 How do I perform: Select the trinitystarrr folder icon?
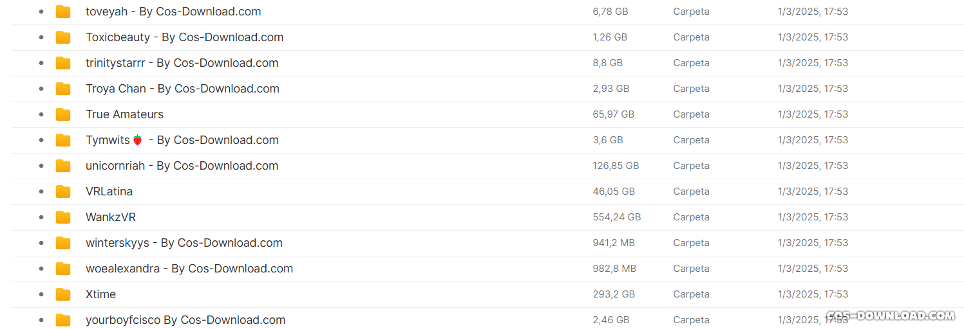[x=63, y=63]
